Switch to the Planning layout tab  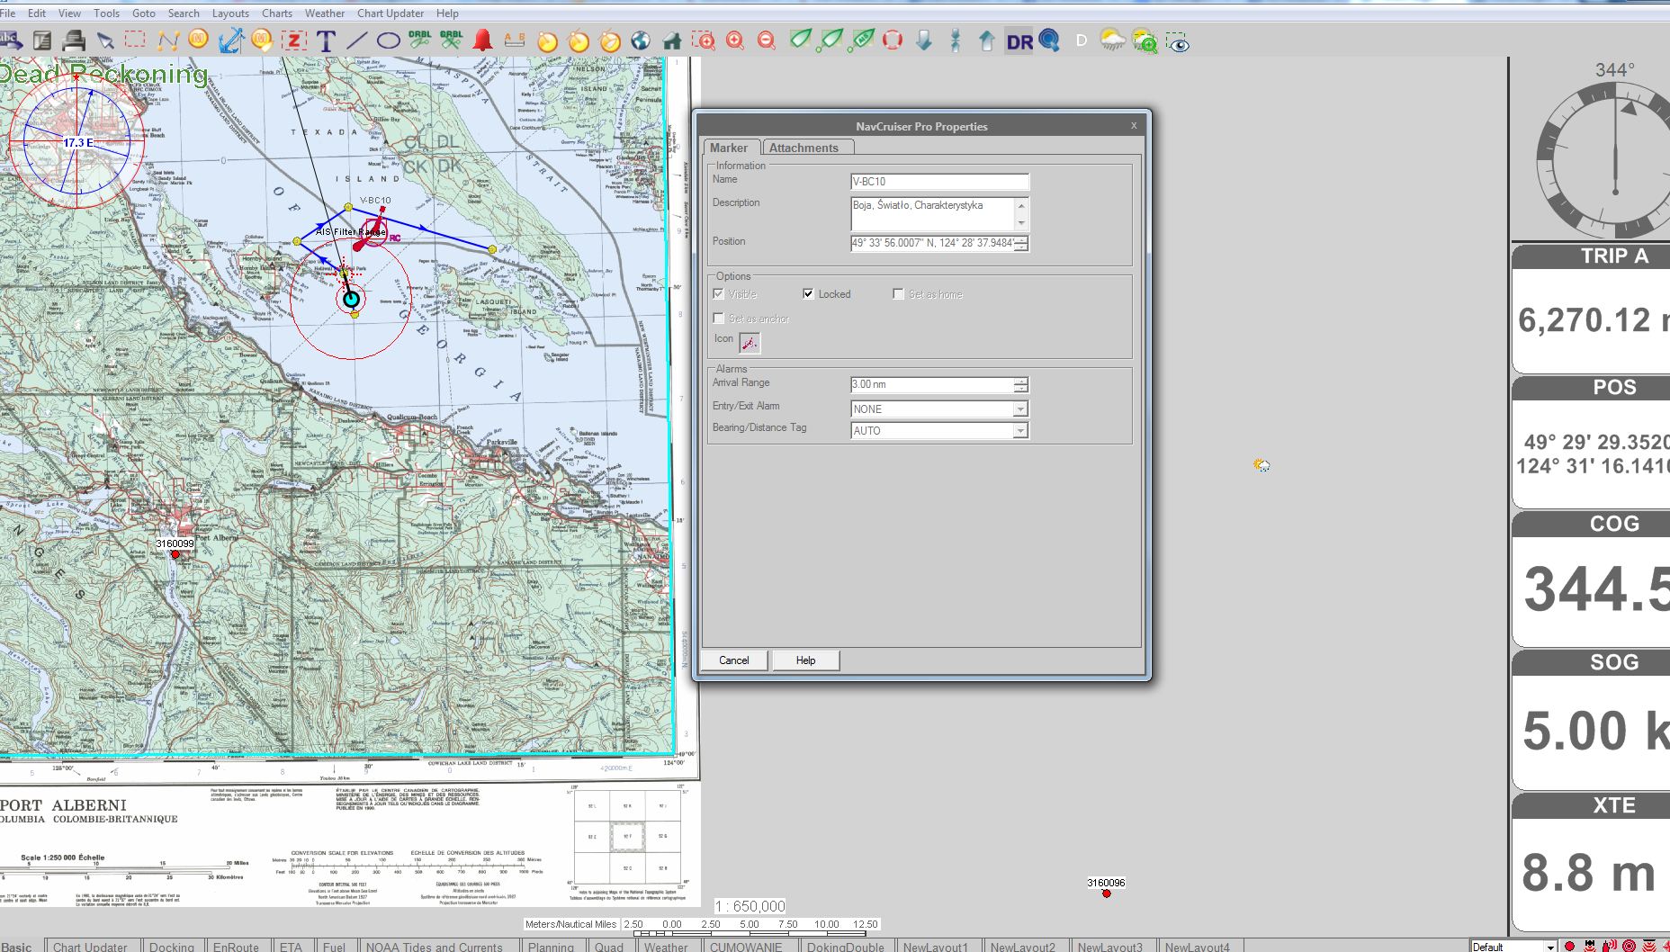[551, 947]
